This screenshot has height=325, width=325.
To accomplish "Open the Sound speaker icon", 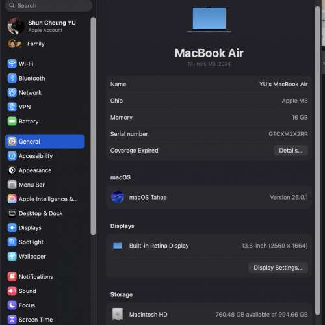I will pyautogui.click(x=12, y=291).
